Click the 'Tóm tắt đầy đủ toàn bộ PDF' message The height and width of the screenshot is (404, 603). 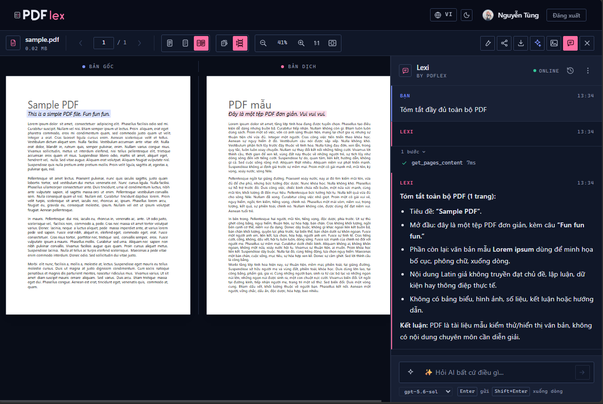pos(443,110)
